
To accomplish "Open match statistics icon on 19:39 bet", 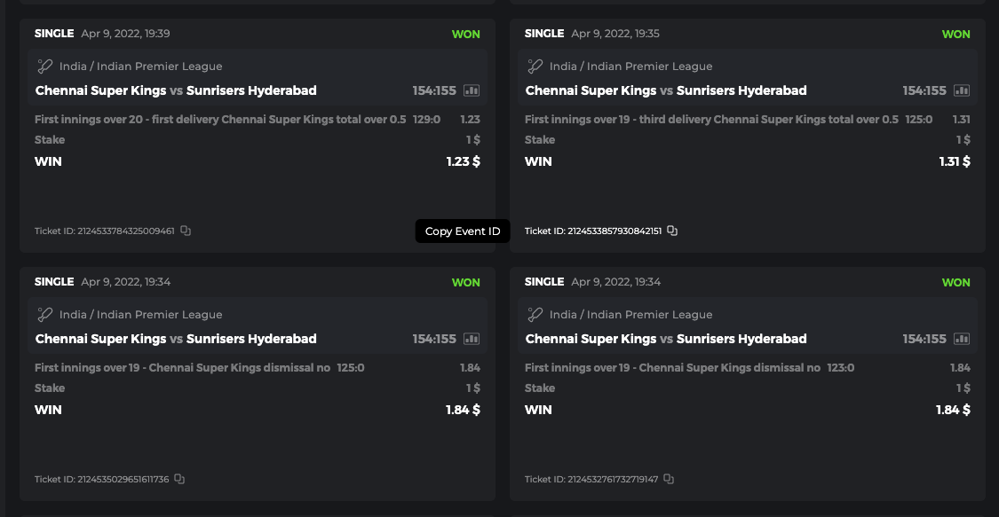I will [x=472, y=90].
